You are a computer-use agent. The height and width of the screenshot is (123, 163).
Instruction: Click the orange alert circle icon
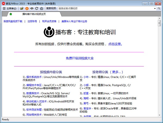27,8
